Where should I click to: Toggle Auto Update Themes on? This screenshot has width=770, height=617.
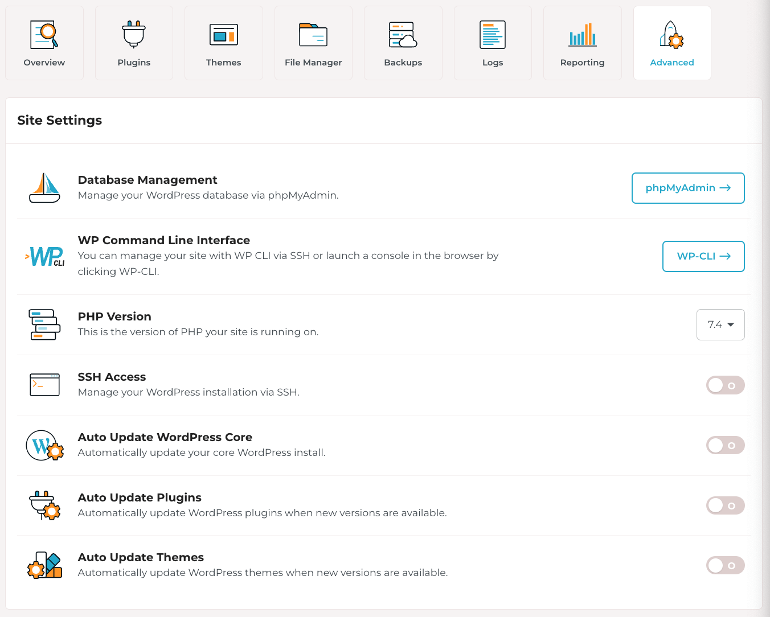[x=726, y=565]
